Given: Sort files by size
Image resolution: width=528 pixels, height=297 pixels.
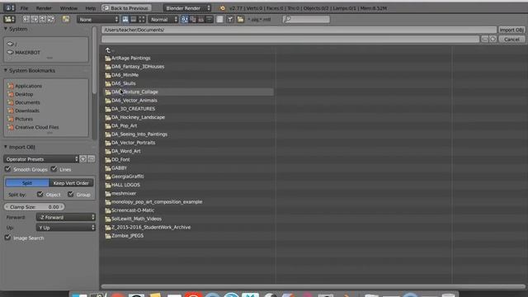Looking at the screenshot, I should (209, 19).
